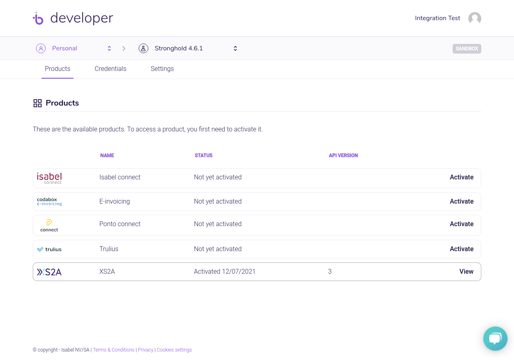Click the sandbox flask icon
Screen dimensions: 514x360
click(x=143, y=48)
